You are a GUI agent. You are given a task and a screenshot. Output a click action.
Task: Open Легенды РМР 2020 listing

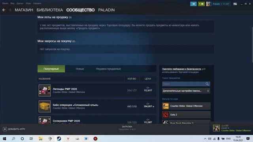(97, 90)
